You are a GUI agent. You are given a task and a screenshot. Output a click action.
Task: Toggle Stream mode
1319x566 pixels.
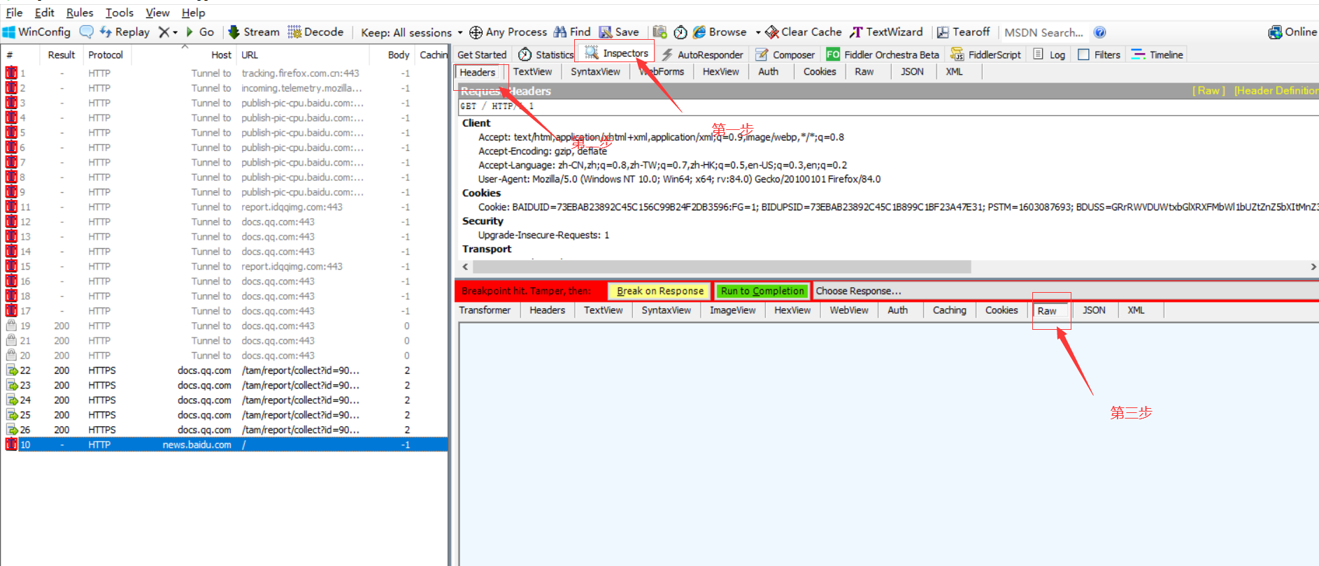tap(254, 32)
